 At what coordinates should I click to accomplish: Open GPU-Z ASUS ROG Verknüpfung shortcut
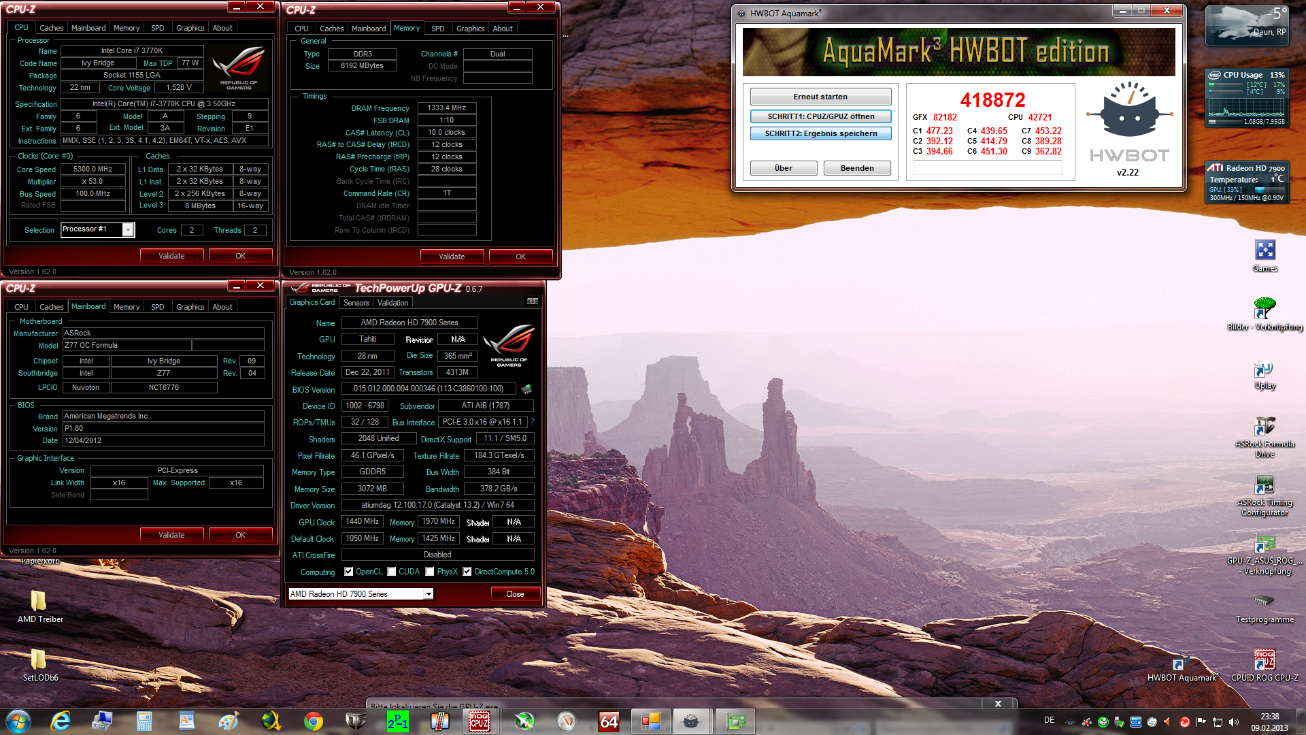1265,553
